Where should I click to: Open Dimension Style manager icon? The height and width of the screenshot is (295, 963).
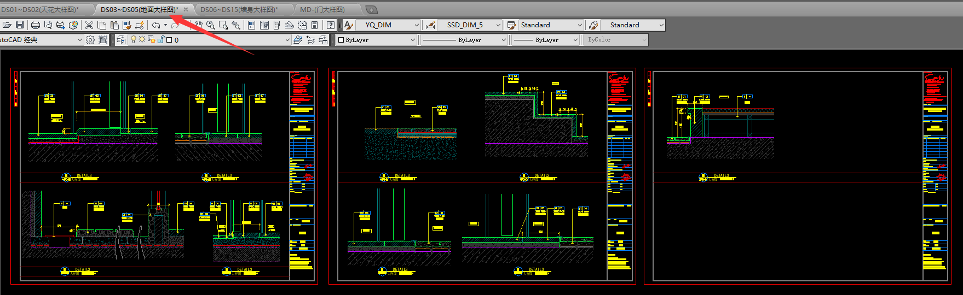click(430, 25)
